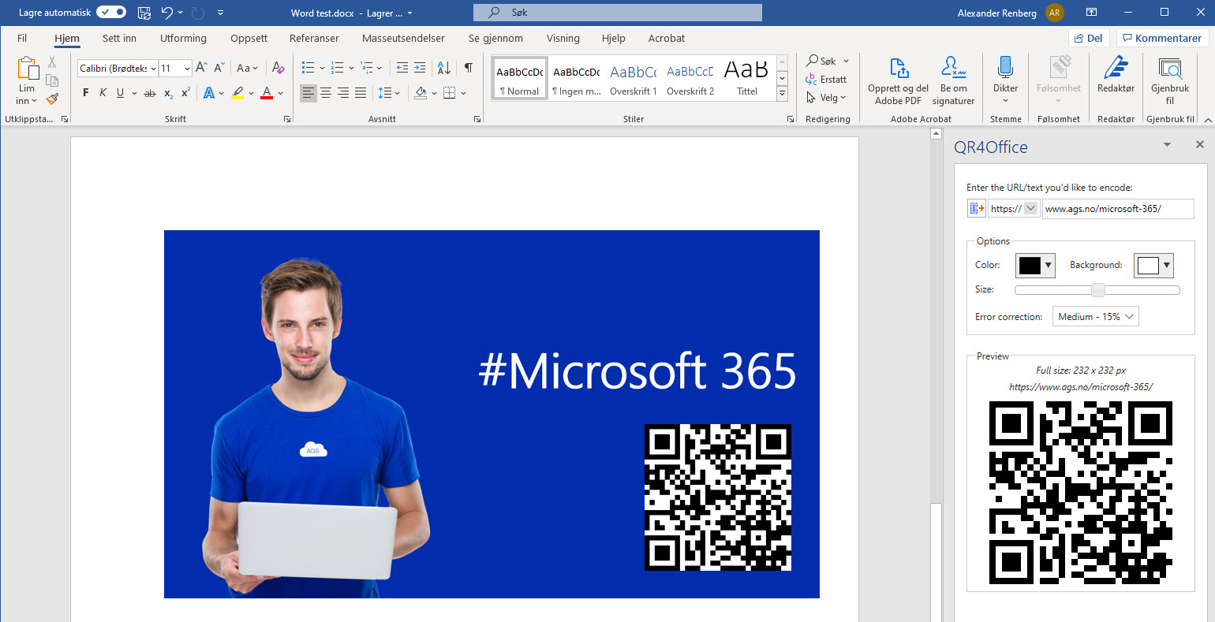Image resolution: width=1215 pixels, height=622 pixels.
Task: Select the bulleted list icon
Action: coord(308,68)
